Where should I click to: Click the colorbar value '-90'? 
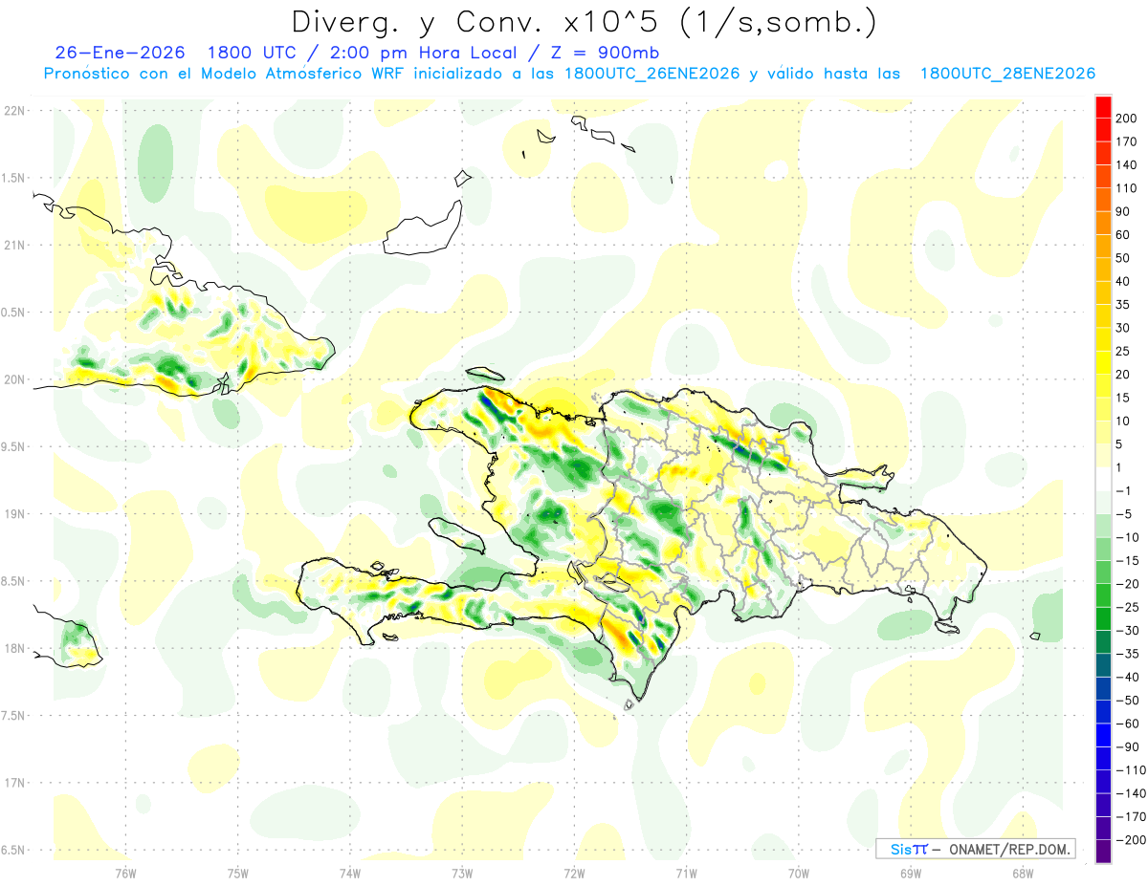pyautogui.click(x=1127, y=746)
